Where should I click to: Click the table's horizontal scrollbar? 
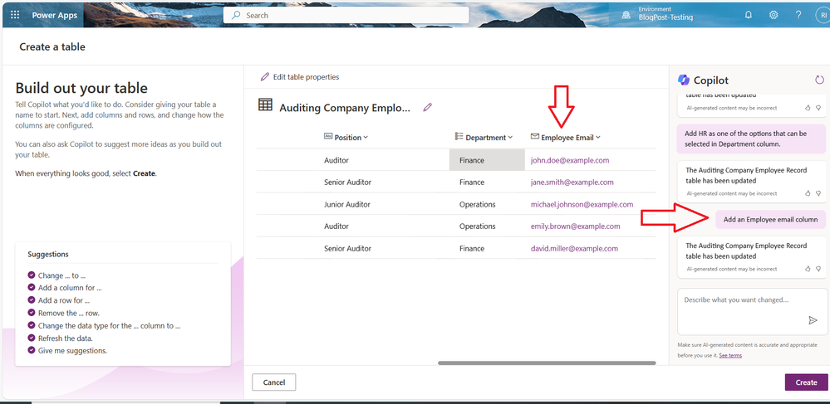click(547, 363)
